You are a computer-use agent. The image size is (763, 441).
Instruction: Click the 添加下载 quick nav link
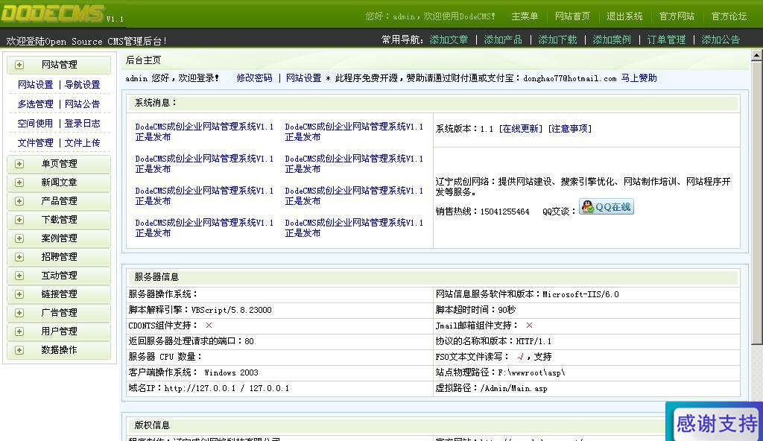pyautogui.click(x=557, y=39)
